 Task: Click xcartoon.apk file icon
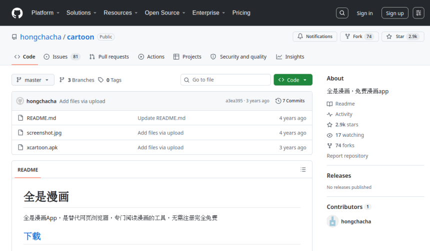point(20,147)
